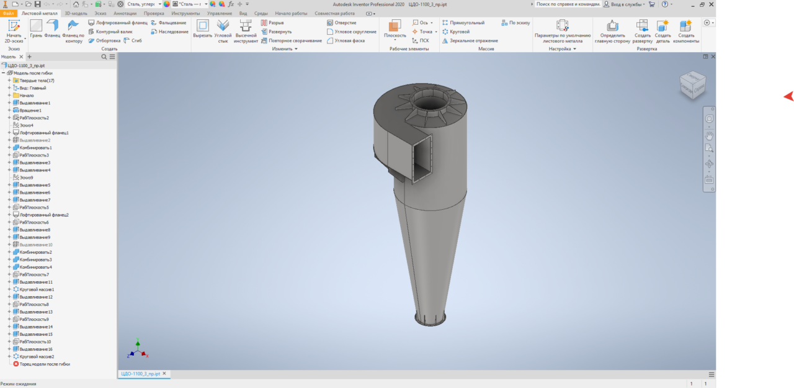
Task: Click the Отверстие (Hole) tool
Action: [342, 23]
